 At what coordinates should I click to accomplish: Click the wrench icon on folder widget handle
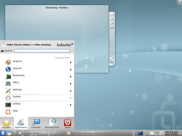112,24
